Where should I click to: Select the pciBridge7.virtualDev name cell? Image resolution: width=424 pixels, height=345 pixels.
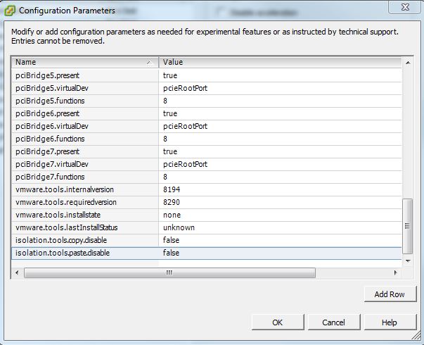(x=85, y=164)
